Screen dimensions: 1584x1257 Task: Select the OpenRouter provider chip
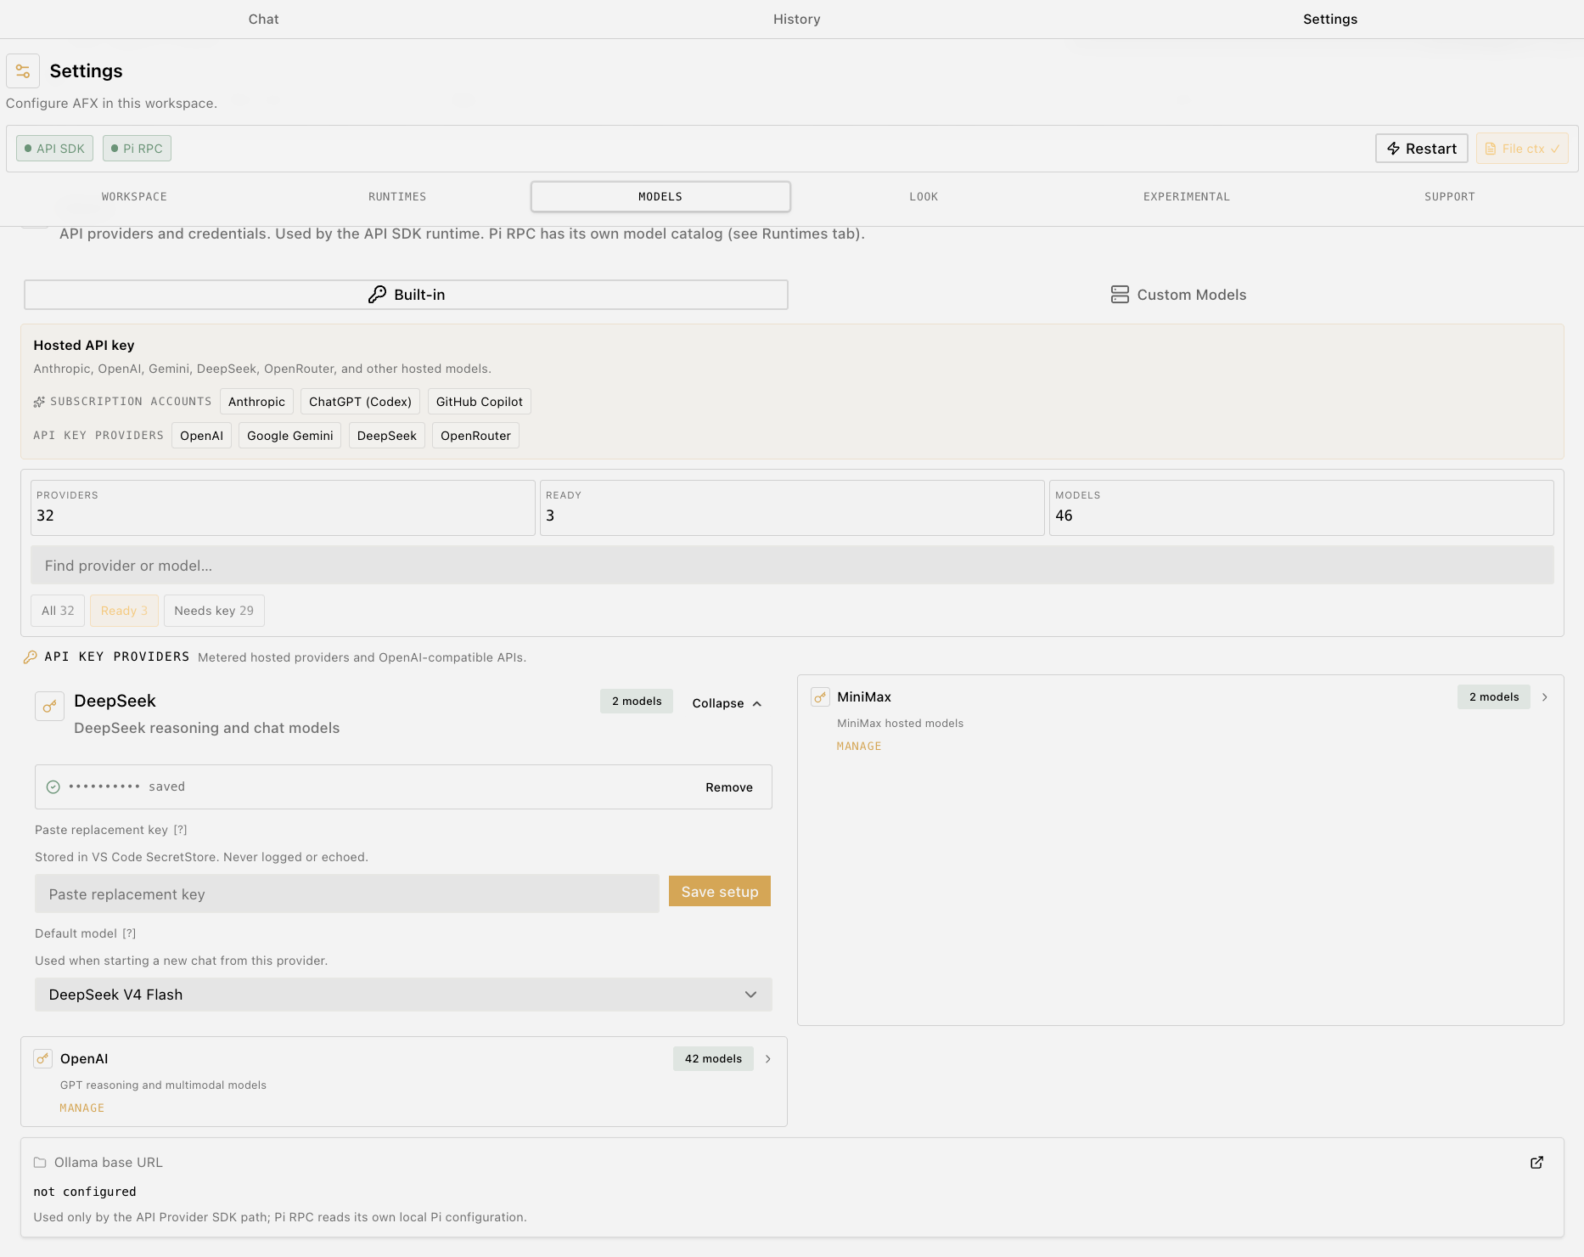tap(475, 436)
